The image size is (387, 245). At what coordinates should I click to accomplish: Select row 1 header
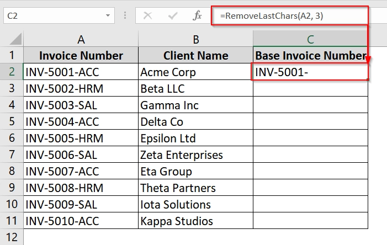click(12, 55)
